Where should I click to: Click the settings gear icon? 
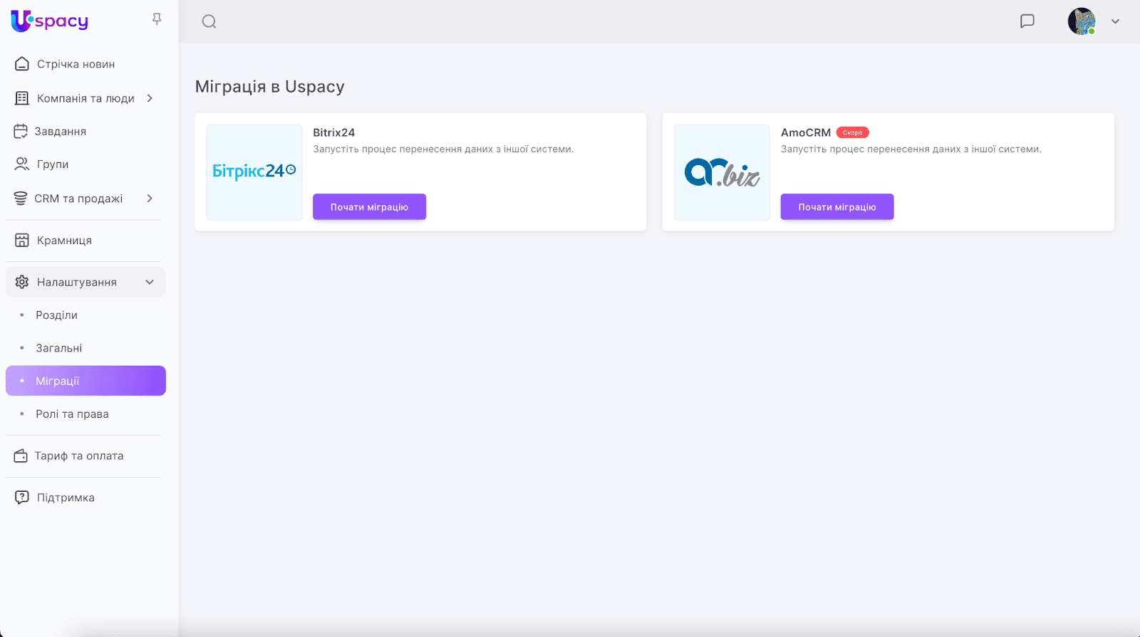pos(22,283)
